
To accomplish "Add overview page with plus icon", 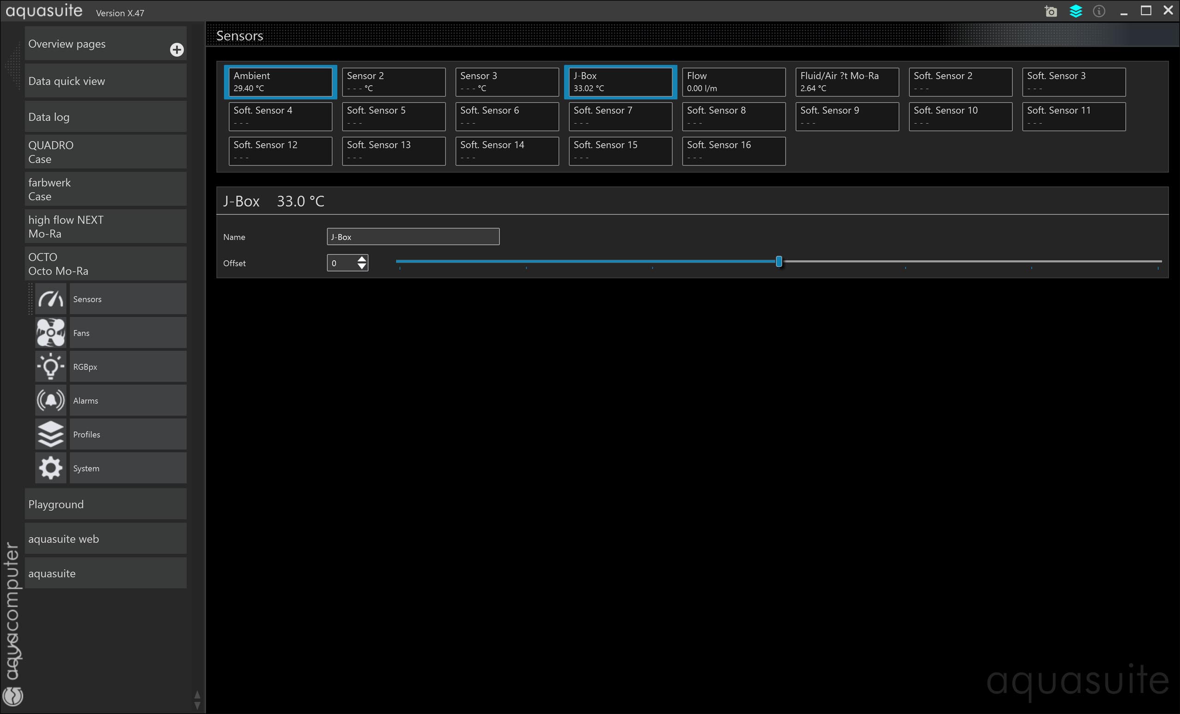I will [177, 50].
